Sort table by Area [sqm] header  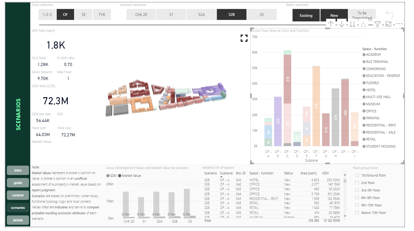(308, 173)
